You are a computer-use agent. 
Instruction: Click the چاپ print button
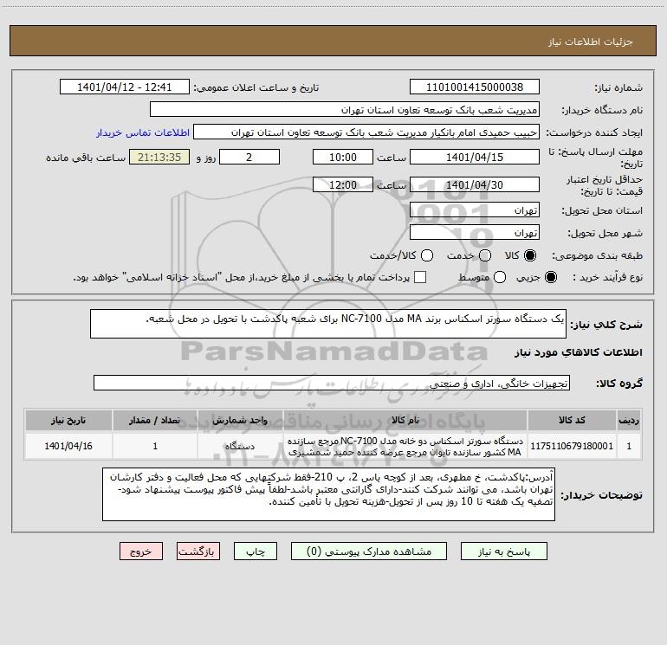256,551
